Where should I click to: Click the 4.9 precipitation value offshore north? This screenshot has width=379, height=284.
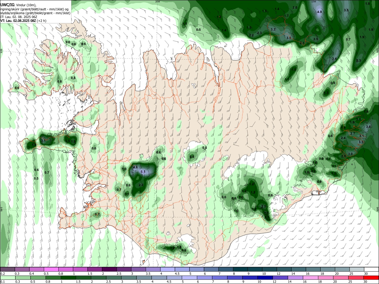point(319,12)
